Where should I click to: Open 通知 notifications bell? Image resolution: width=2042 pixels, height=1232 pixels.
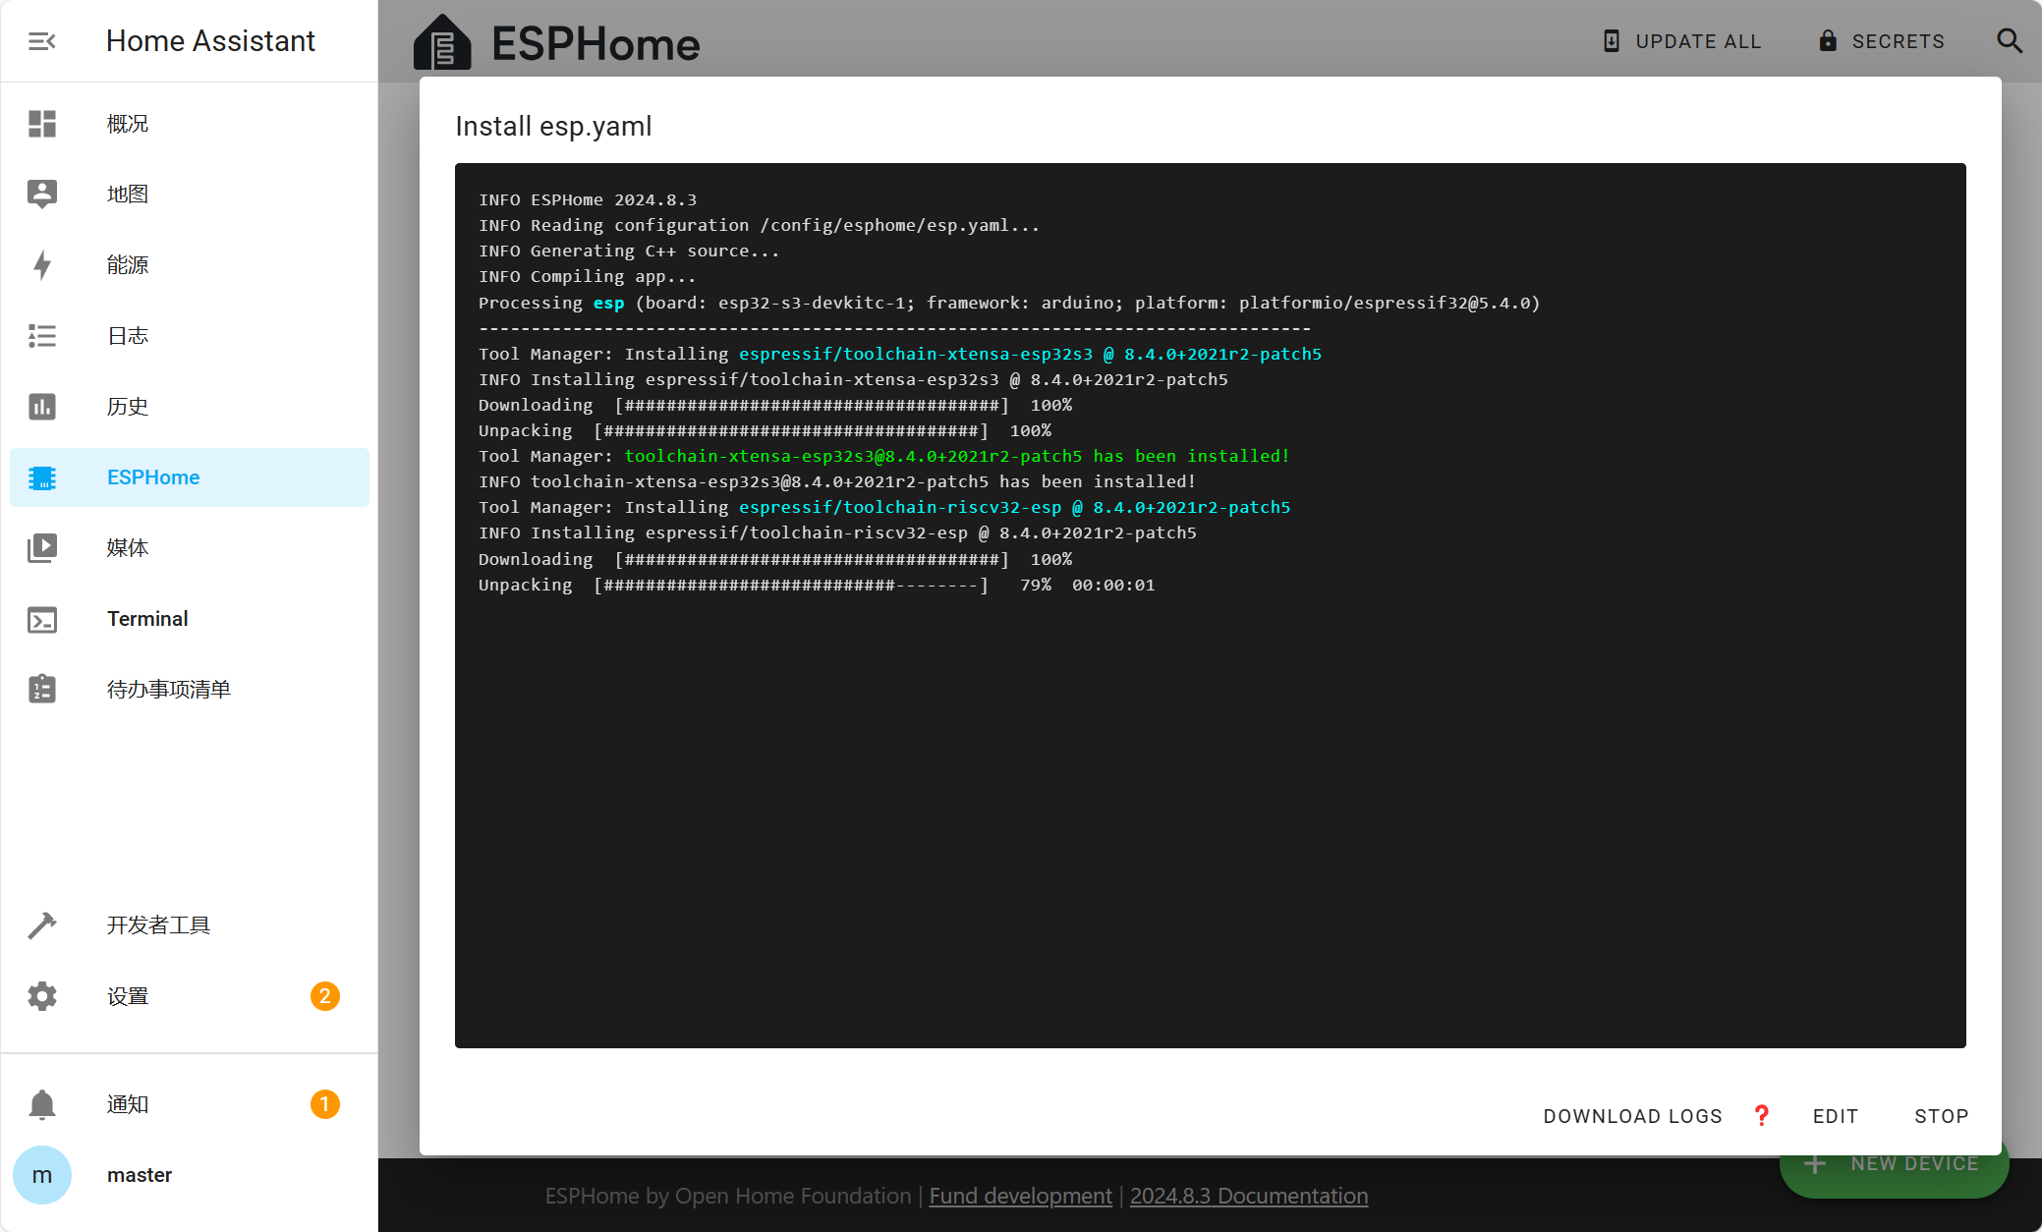coord(128,1104)
